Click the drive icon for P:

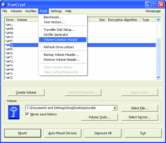tap(8, 41)
